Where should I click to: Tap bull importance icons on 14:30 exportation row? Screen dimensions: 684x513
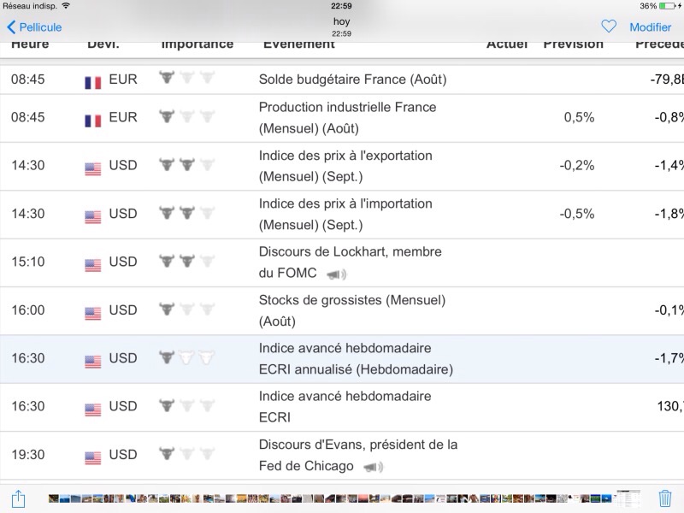[186, 165]
